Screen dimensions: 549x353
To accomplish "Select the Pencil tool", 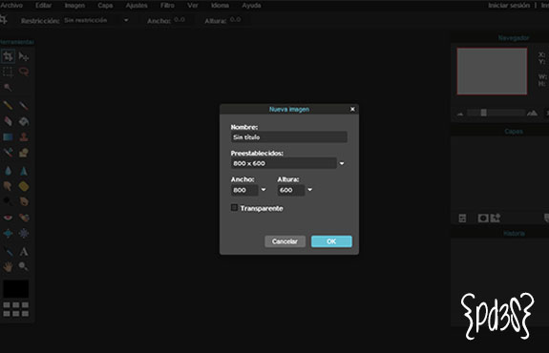I will pos(8,105).
